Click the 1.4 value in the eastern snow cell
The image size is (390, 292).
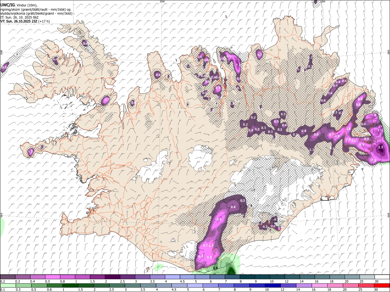click(374, 116)
